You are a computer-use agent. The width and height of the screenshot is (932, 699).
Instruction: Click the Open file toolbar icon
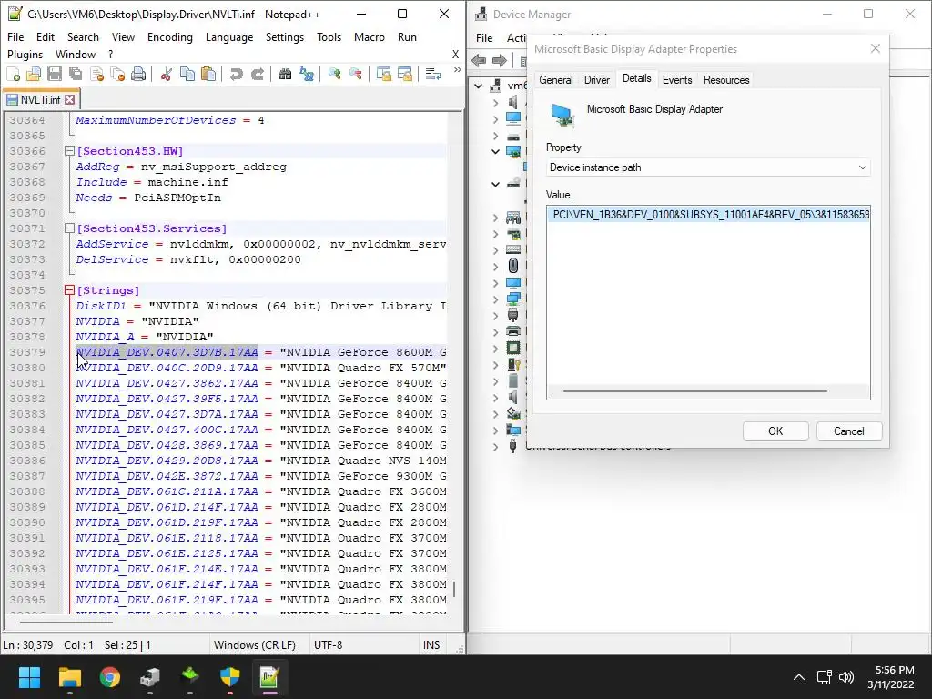point(34,75)
